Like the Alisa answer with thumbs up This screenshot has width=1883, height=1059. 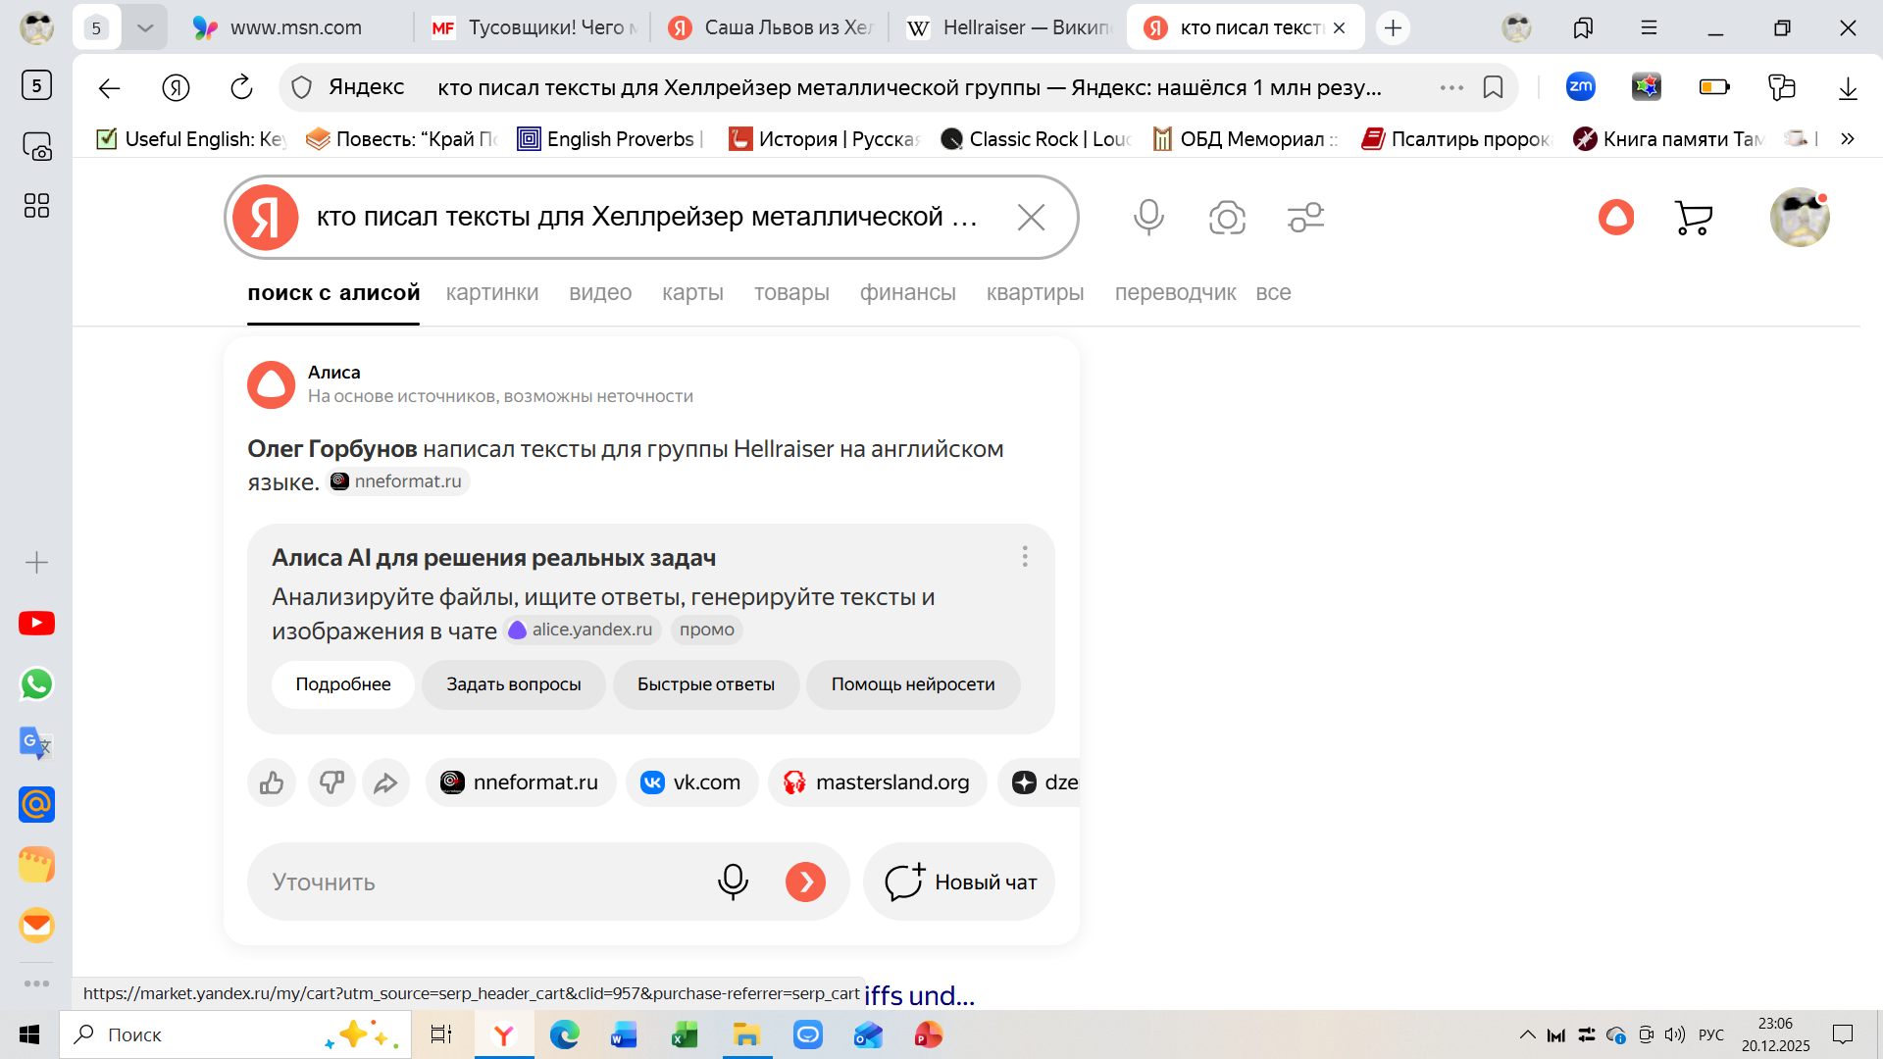click(x=272, y=782)
